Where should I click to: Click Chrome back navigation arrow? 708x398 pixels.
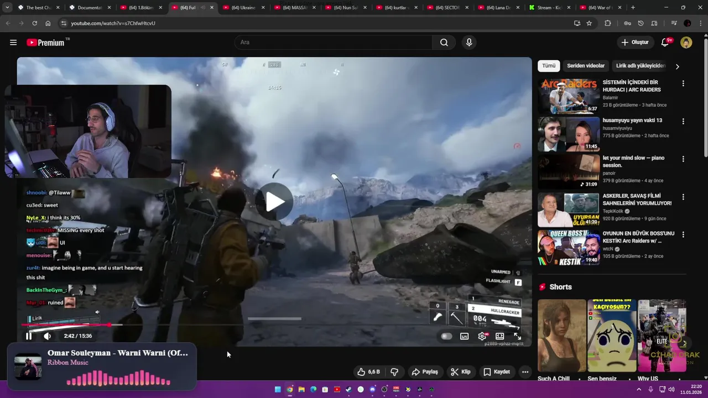tap(8, 23)
